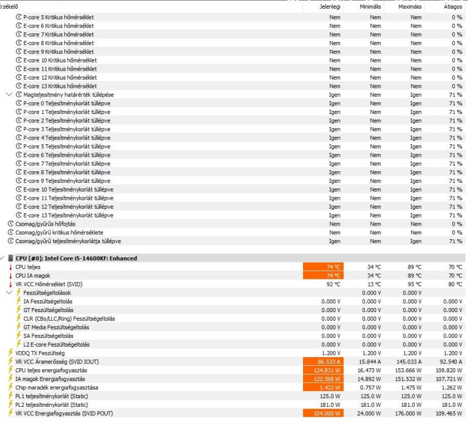Image resolution: width=468 pixels, height=422 pixels.
Task: Click thermometer icon of VR VCC Hőmérséklet
Action: click(x=11, y=284)
